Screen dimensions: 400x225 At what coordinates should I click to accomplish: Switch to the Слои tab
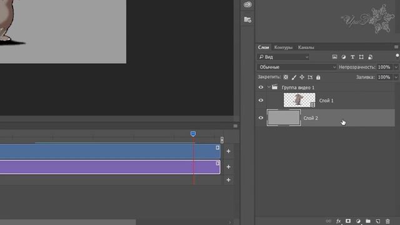(x=263, y=47)
